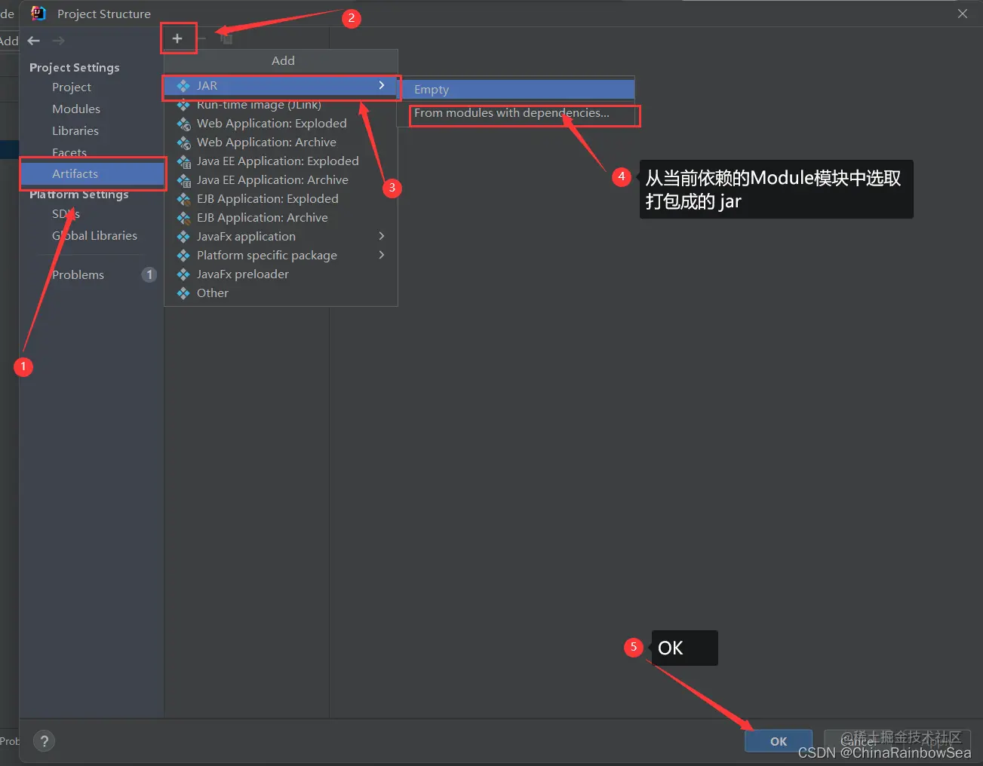
Task: Expand the Platform specific package submenu arrow
Action: [382, 255]
